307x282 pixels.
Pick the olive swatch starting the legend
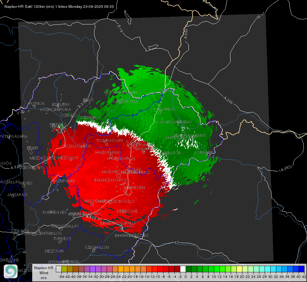click(64, 269)
